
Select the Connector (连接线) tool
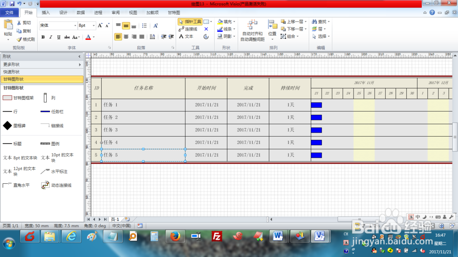coord(188,29)
